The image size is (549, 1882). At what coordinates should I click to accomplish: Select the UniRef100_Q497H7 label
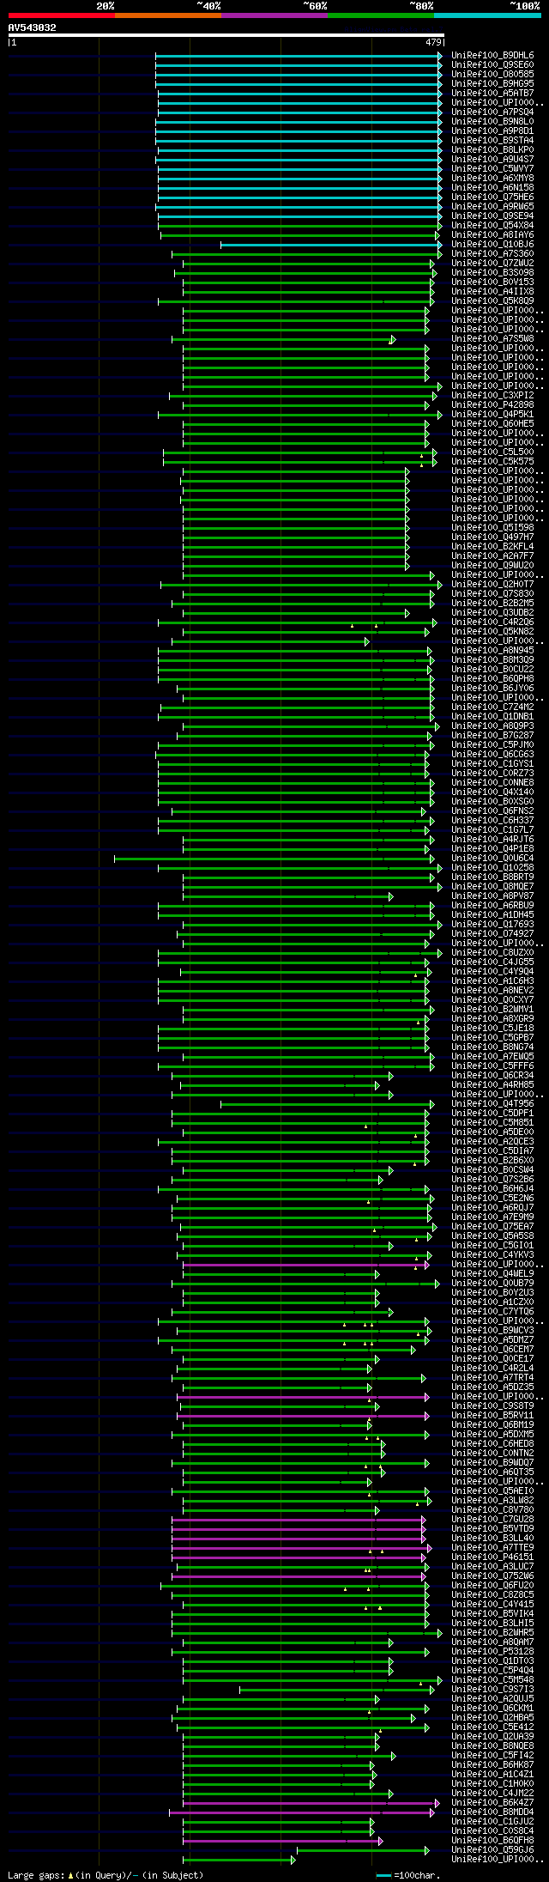(492, 537)
